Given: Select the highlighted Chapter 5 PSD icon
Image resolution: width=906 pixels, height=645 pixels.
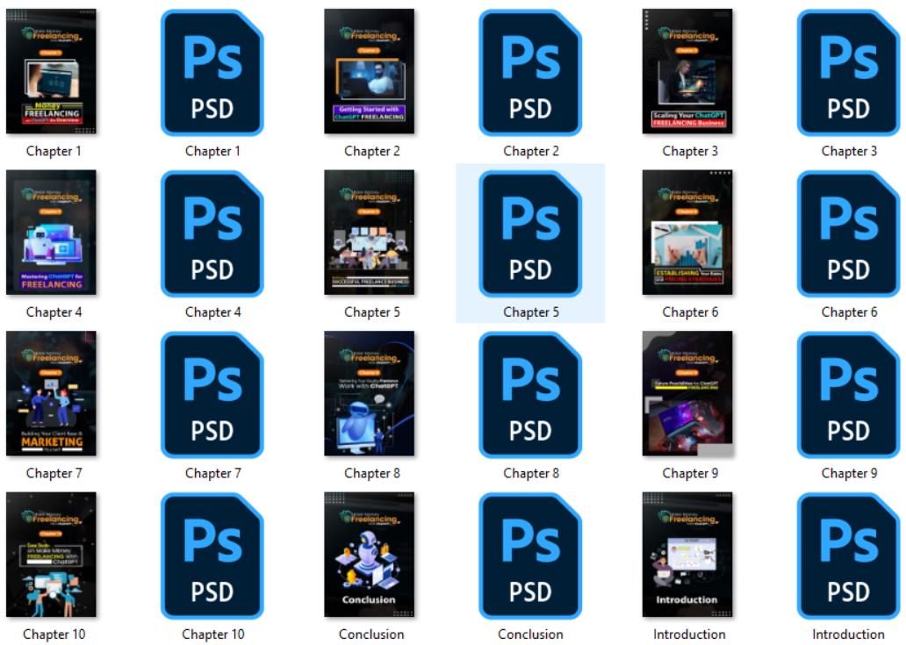Looking at the screenshot, I should pyautogui.click(x=530, y=233).
